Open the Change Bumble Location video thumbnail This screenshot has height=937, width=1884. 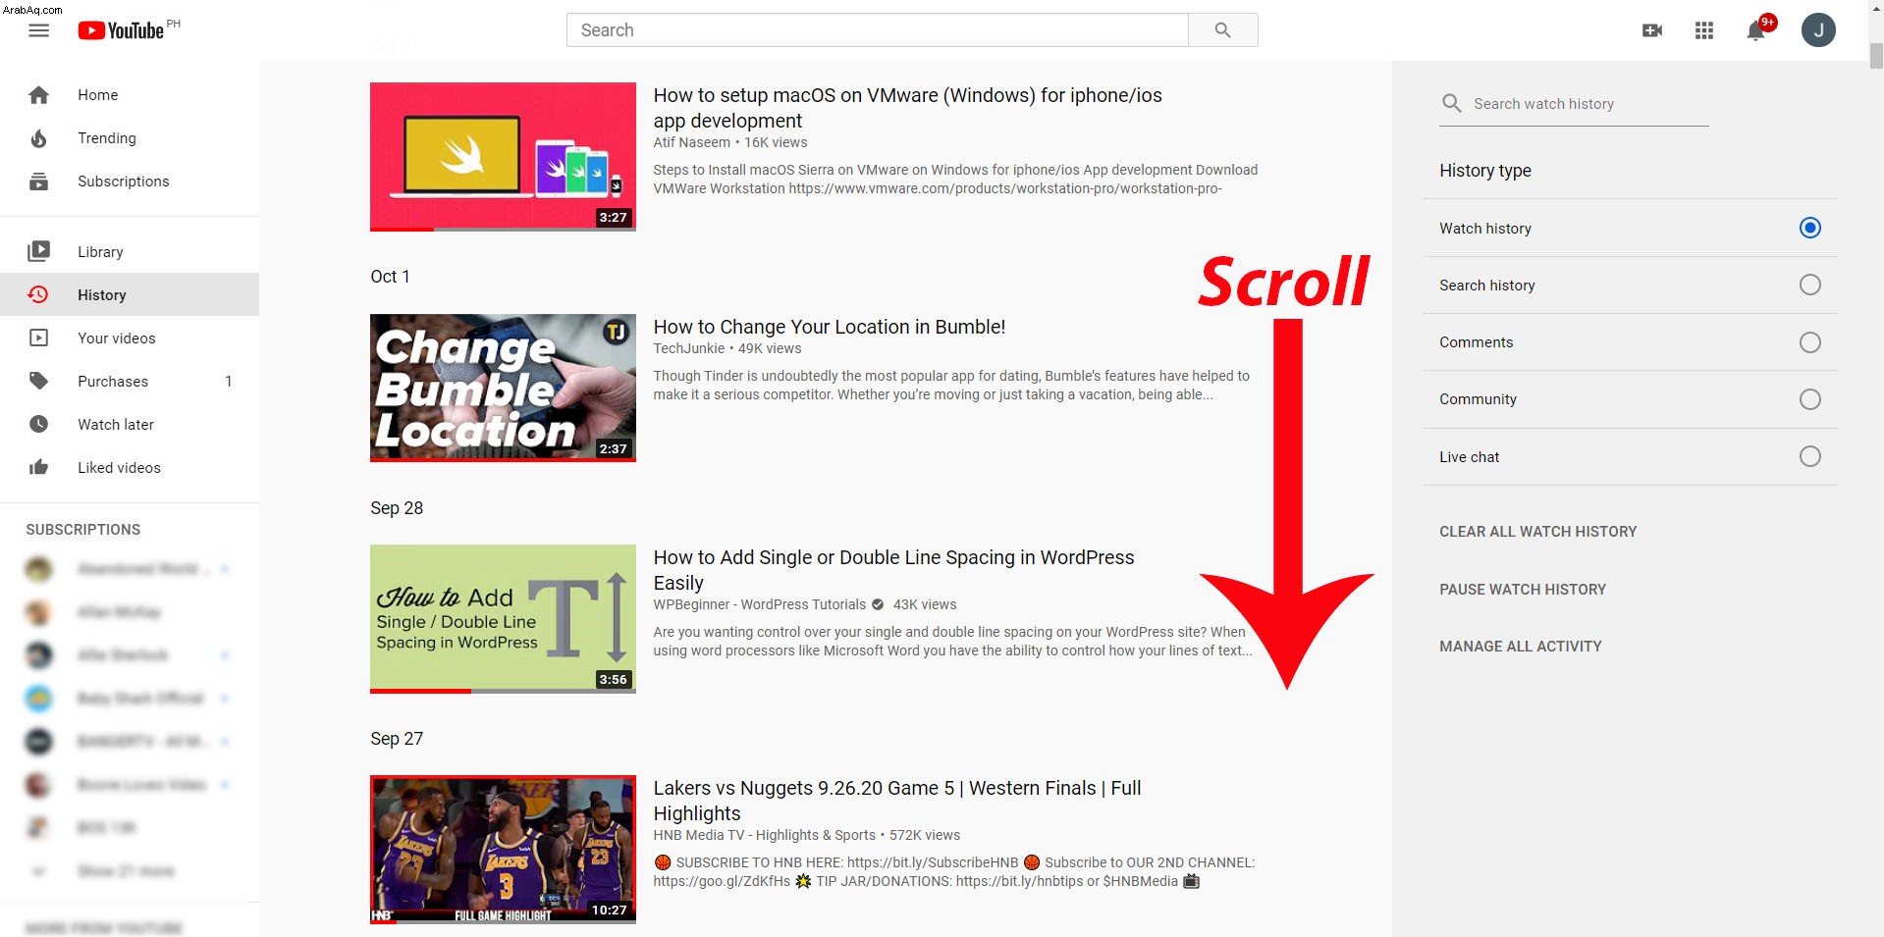(503, 388)
